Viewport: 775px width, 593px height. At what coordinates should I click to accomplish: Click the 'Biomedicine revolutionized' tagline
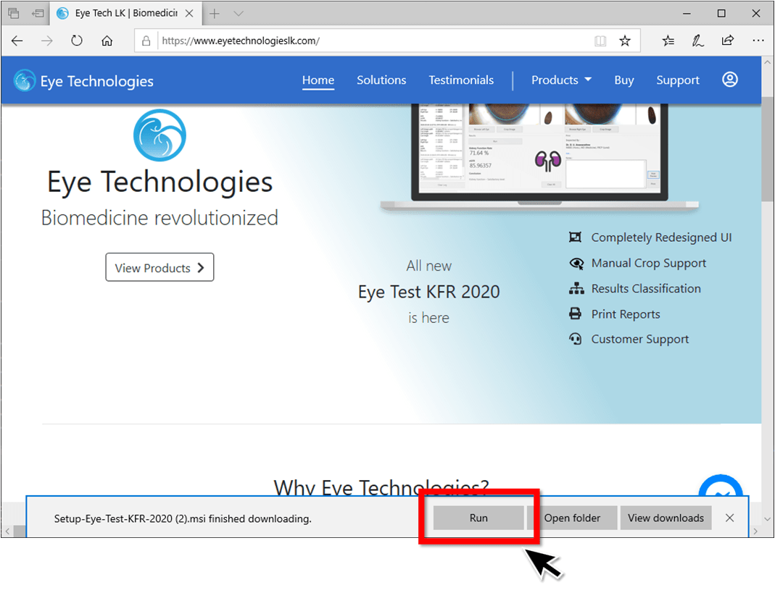point(159,218)
